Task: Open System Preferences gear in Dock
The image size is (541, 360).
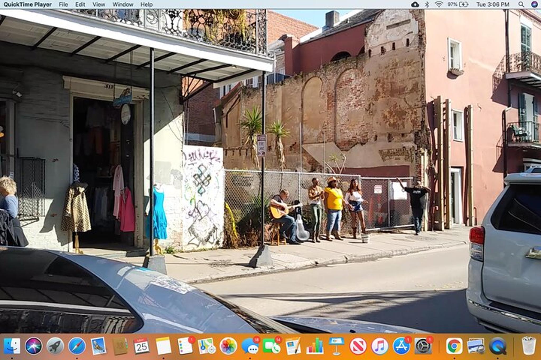Action: tap(423, 346)
